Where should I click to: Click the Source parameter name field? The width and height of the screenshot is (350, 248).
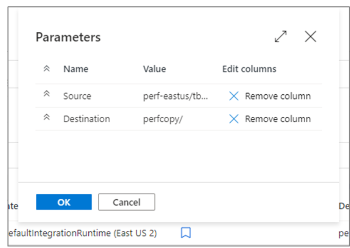77,96
